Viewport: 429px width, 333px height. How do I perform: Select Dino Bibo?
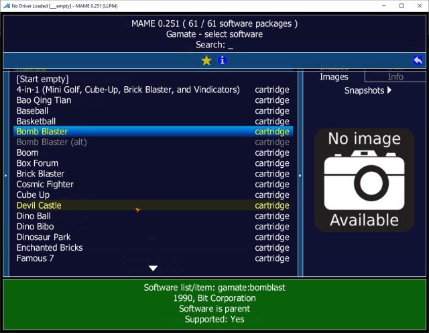154,227
